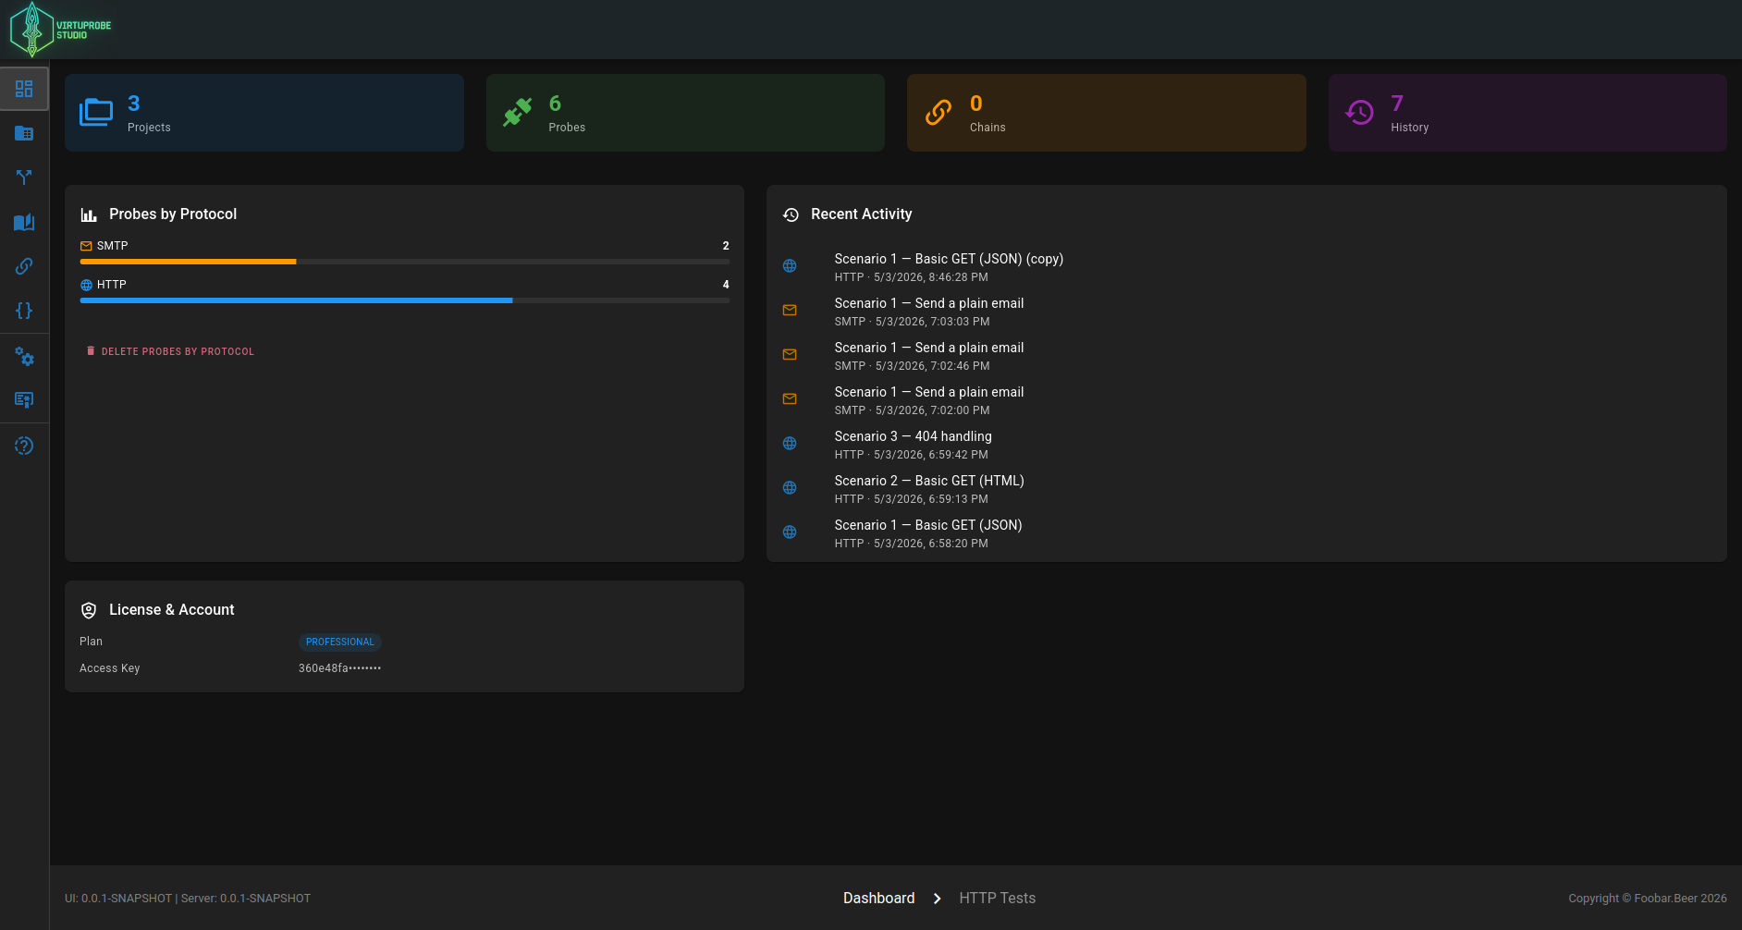
Task: Click the HTTP · 5/3/2026, 6:58:20 PM timestamp
Action: pyautogui.click(x=911, y=544)
